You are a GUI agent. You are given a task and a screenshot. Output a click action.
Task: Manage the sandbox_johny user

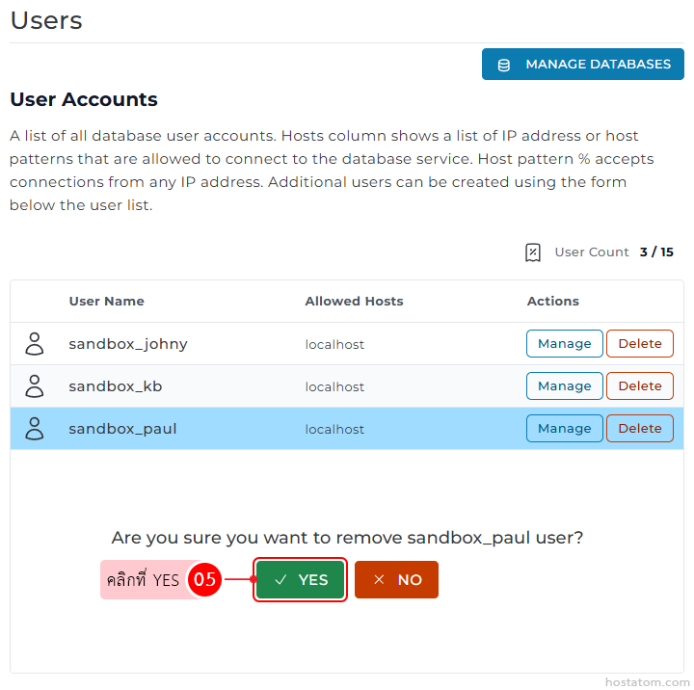click(564, 343)
